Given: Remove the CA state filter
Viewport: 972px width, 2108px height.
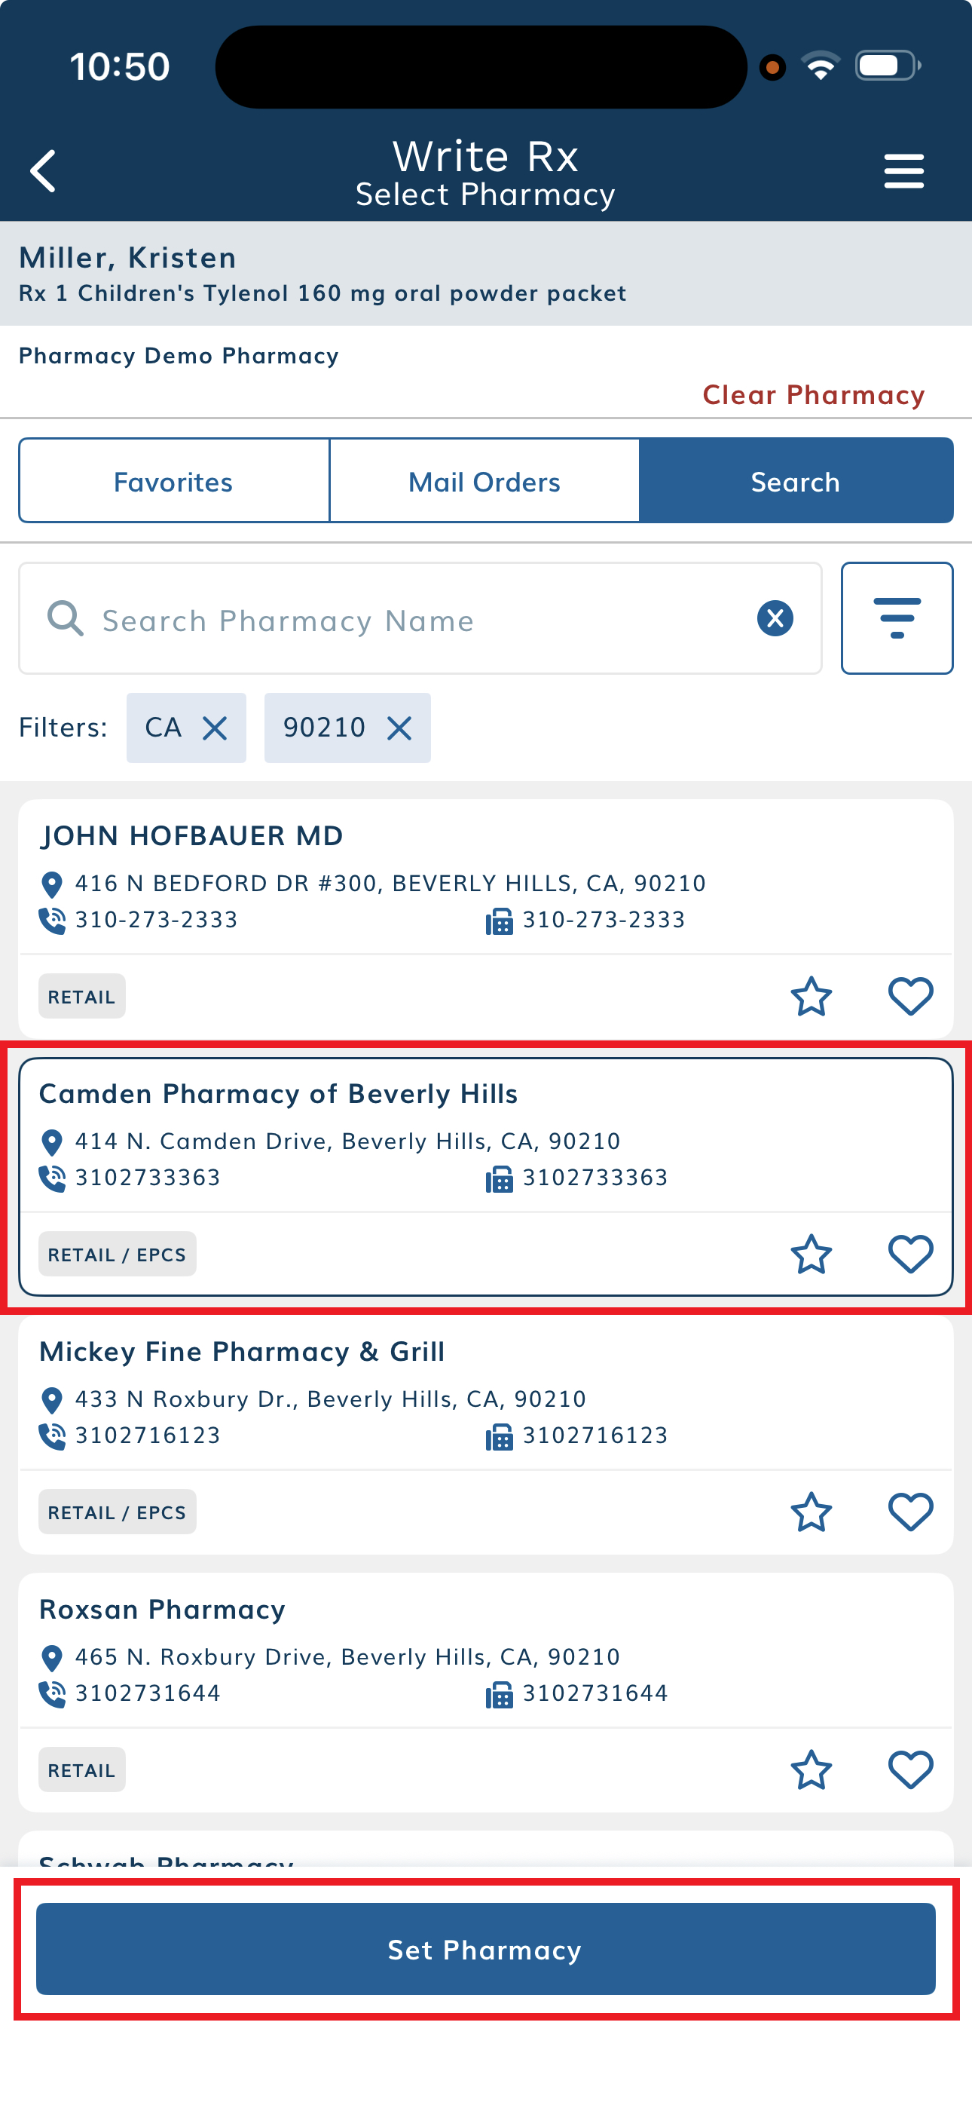Looking at the screenshot, I should 214,728.
